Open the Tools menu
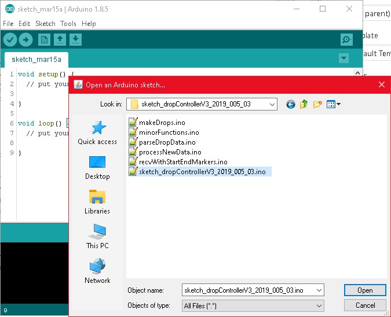391x317 pixels. 68,24
